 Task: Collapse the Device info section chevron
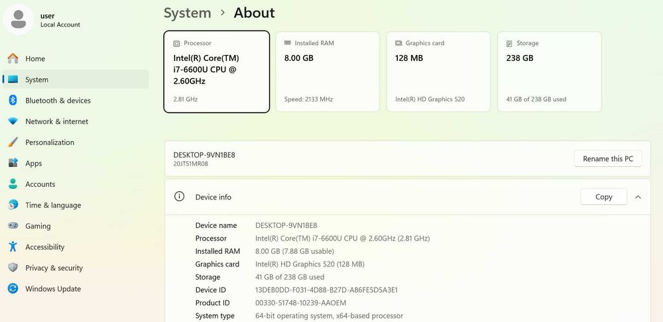coord(638,197)
